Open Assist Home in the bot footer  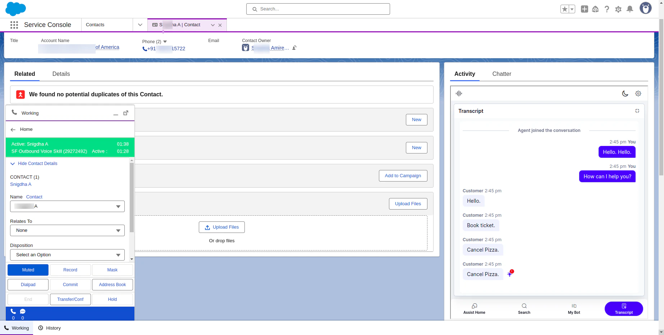tap(474, 308)
